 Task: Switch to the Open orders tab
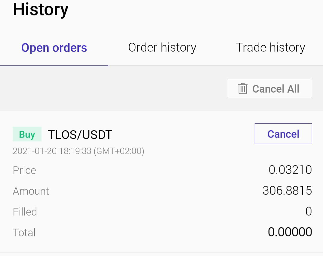pos(54,48)
